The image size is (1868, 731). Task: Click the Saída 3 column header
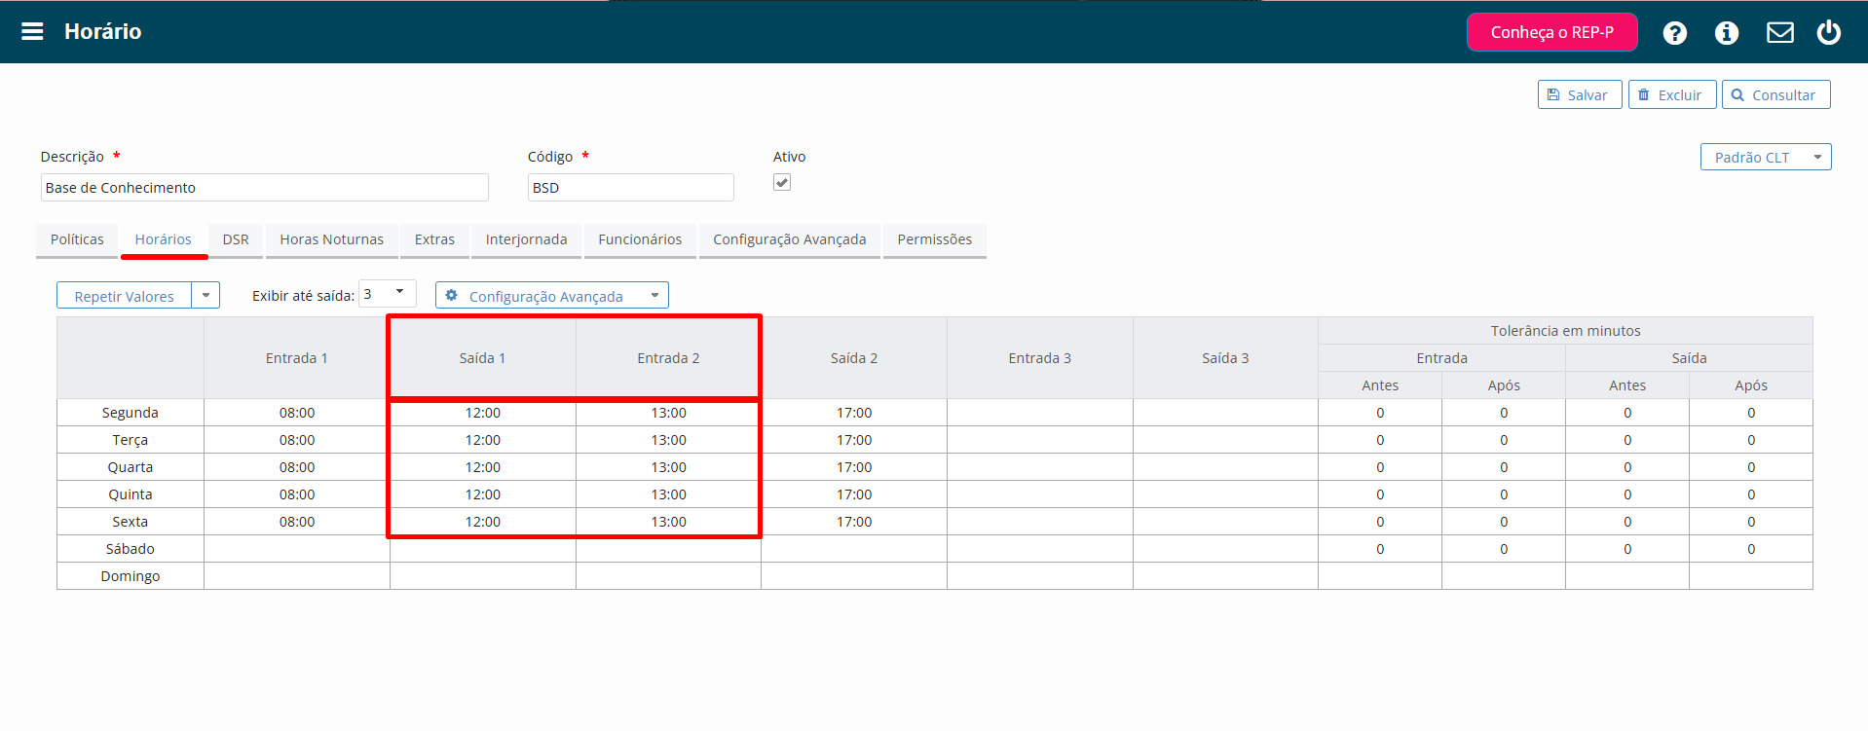[1225, 358]
